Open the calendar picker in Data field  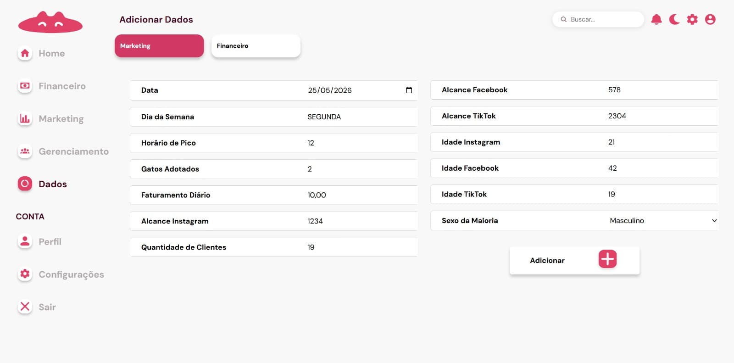[x=409, y=90]
